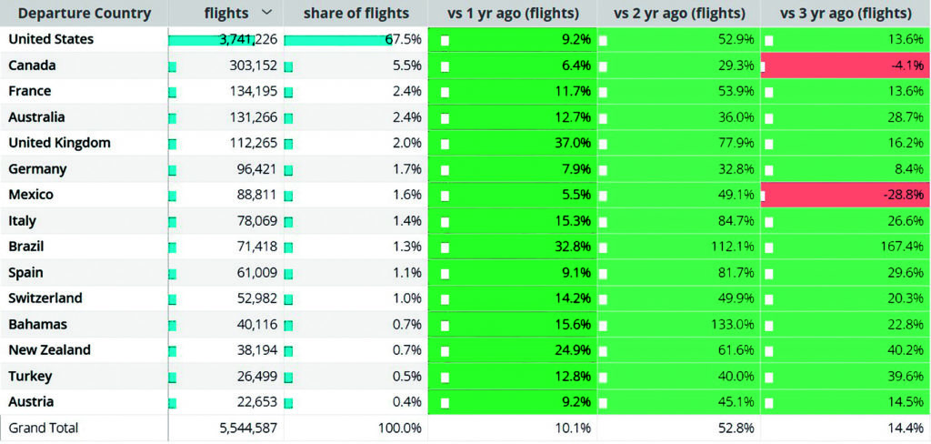The width and height of the screenshot is (931, 444).
Task: Click the grand total 14.4% value
Action: (x=908, y=428)
